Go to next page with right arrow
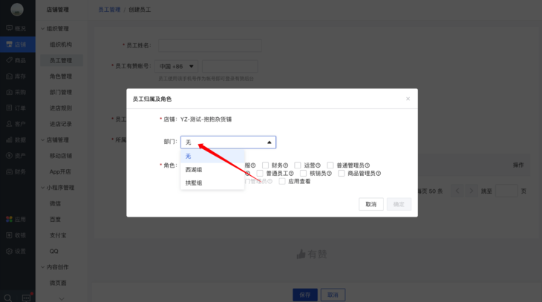Viewport: 542px width, 302px height. click(x=471, y=191)
